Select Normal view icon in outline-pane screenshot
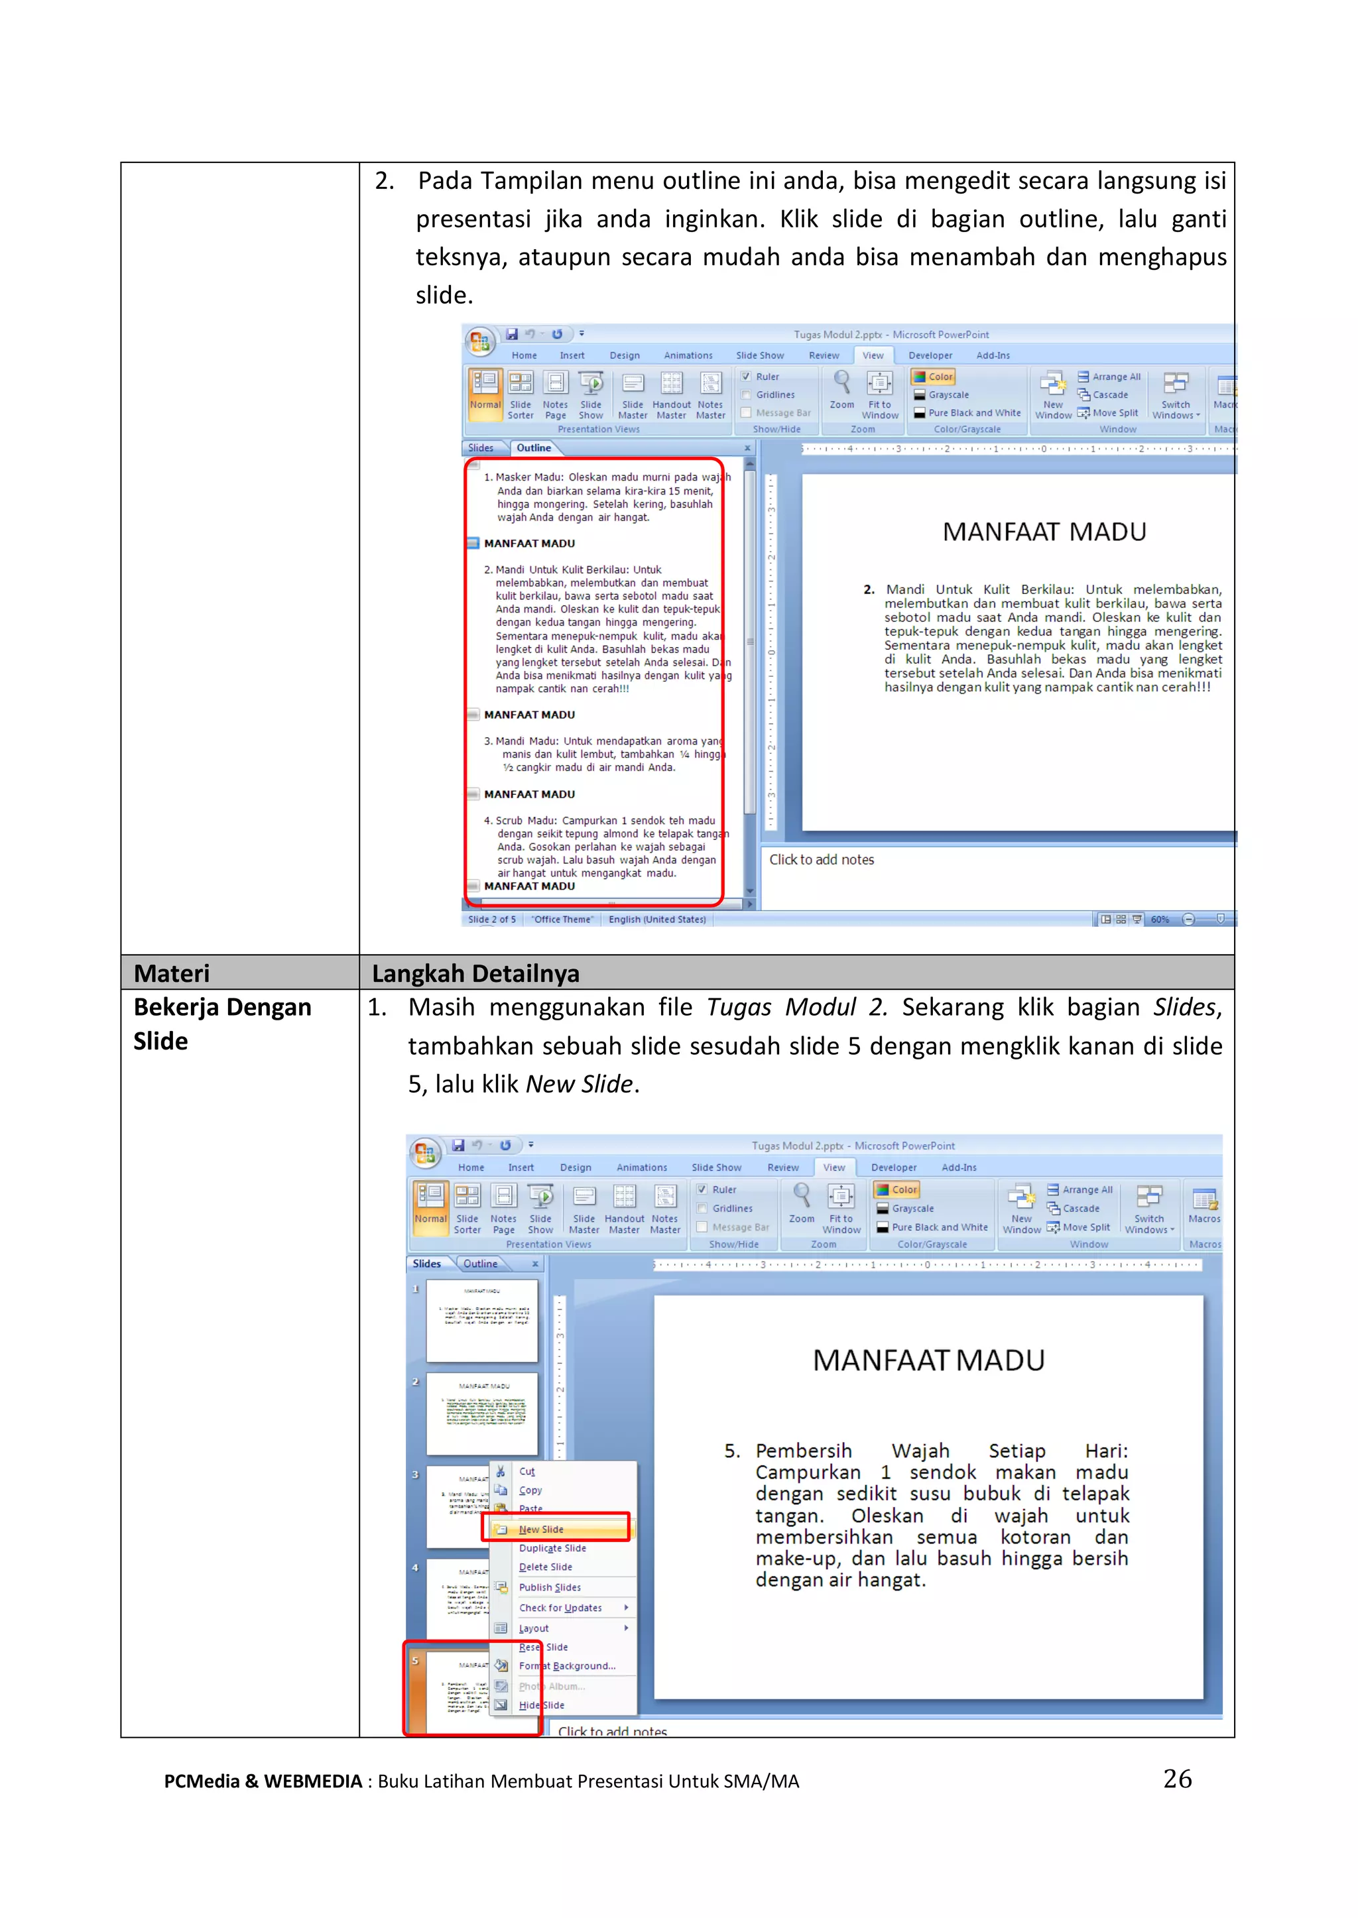This screenshot has width=1358, height=1918. click(x=485, y=393)
